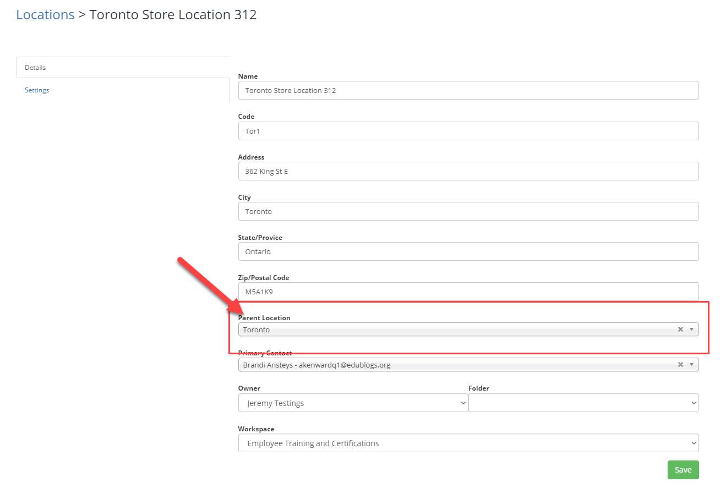Switch to the Settings tab

[37, 90]
